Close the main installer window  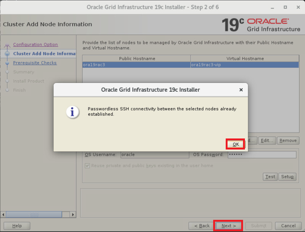pyautogui.click(x=298, y=7)
